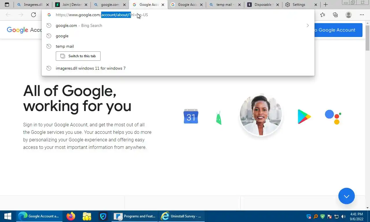
Task: Click the woman's circular profile photo
Action: (x=261, y=115)
